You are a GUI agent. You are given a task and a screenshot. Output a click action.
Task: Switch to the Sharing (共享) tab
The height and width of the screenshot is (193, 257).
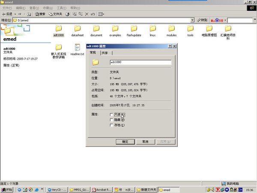[x=105, y=53]
